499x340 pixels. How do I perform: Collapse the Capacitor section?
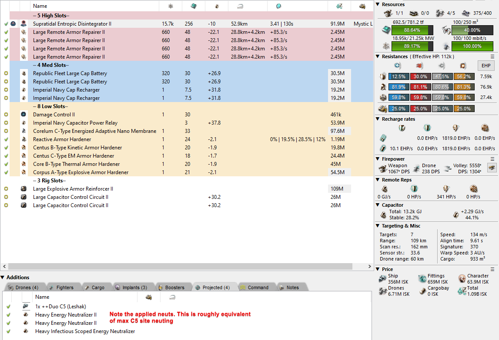click(x=378, y=205)
